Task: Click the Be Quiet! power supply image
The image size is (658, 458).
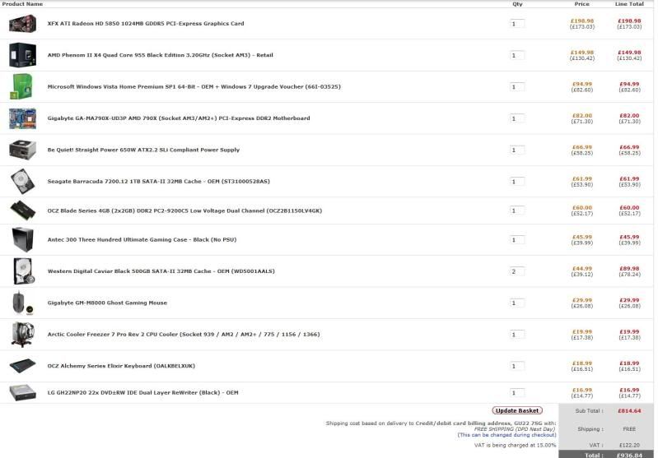Action: point(22,150)
